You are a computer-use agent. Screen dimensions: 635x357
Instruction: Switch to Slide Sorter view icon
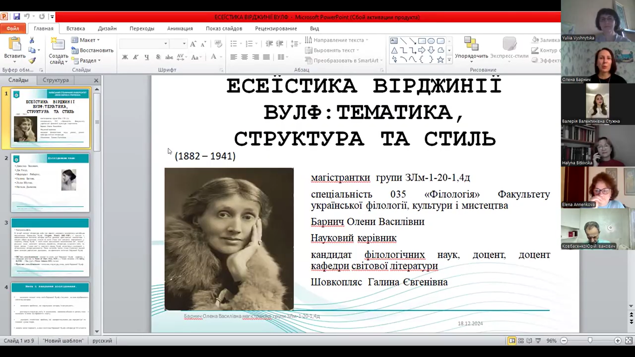[521, 341]
